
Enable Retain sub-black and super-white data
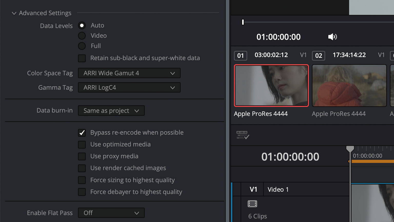(x=82, y=58)
